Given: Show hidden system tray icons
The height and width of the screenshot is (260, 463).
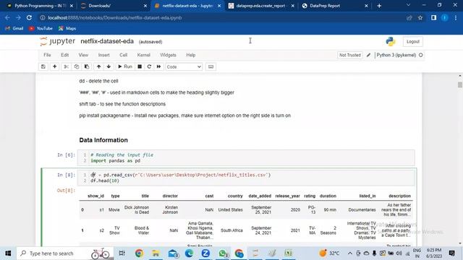Looking at the screenshot, I should click(350, 253).
